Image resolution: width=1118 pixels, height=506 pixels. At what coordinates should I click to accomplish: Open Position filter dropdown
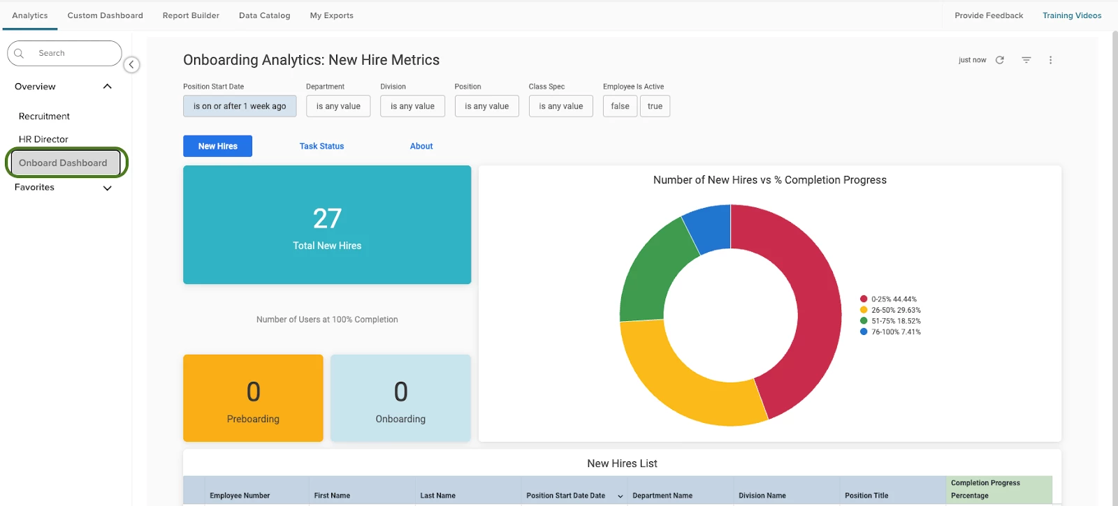(487, 106)
